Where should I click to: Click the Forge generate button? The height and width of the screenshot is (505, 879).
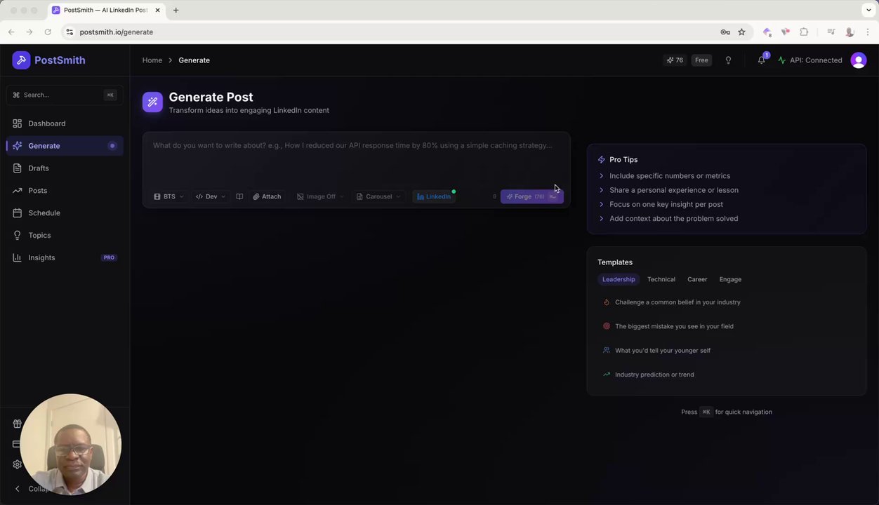point(531,196)
